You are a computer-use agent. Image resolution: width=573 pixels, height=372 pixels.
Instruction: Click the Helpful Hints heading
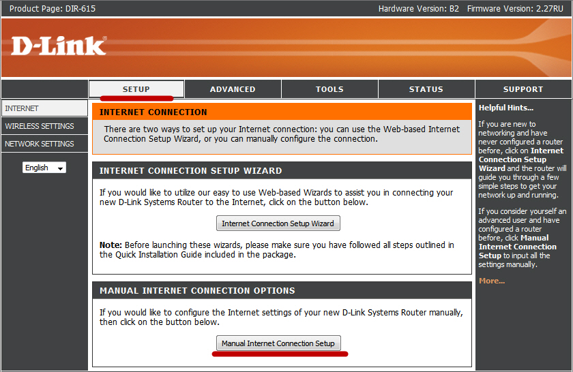(506, 108)
